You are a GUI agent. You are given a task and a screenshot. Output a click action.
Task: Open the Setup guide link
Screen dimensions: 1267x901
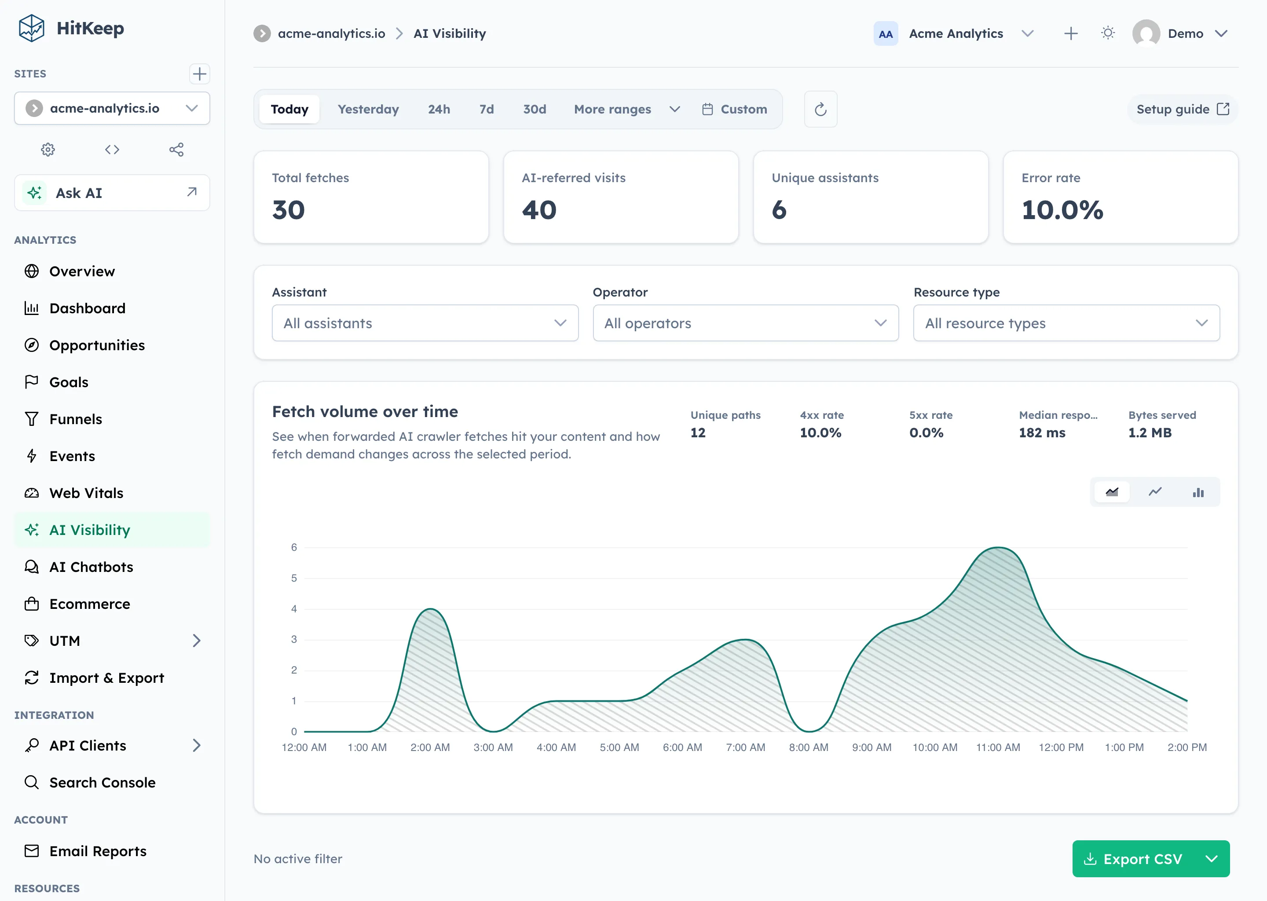click(x=1183, y=109)
